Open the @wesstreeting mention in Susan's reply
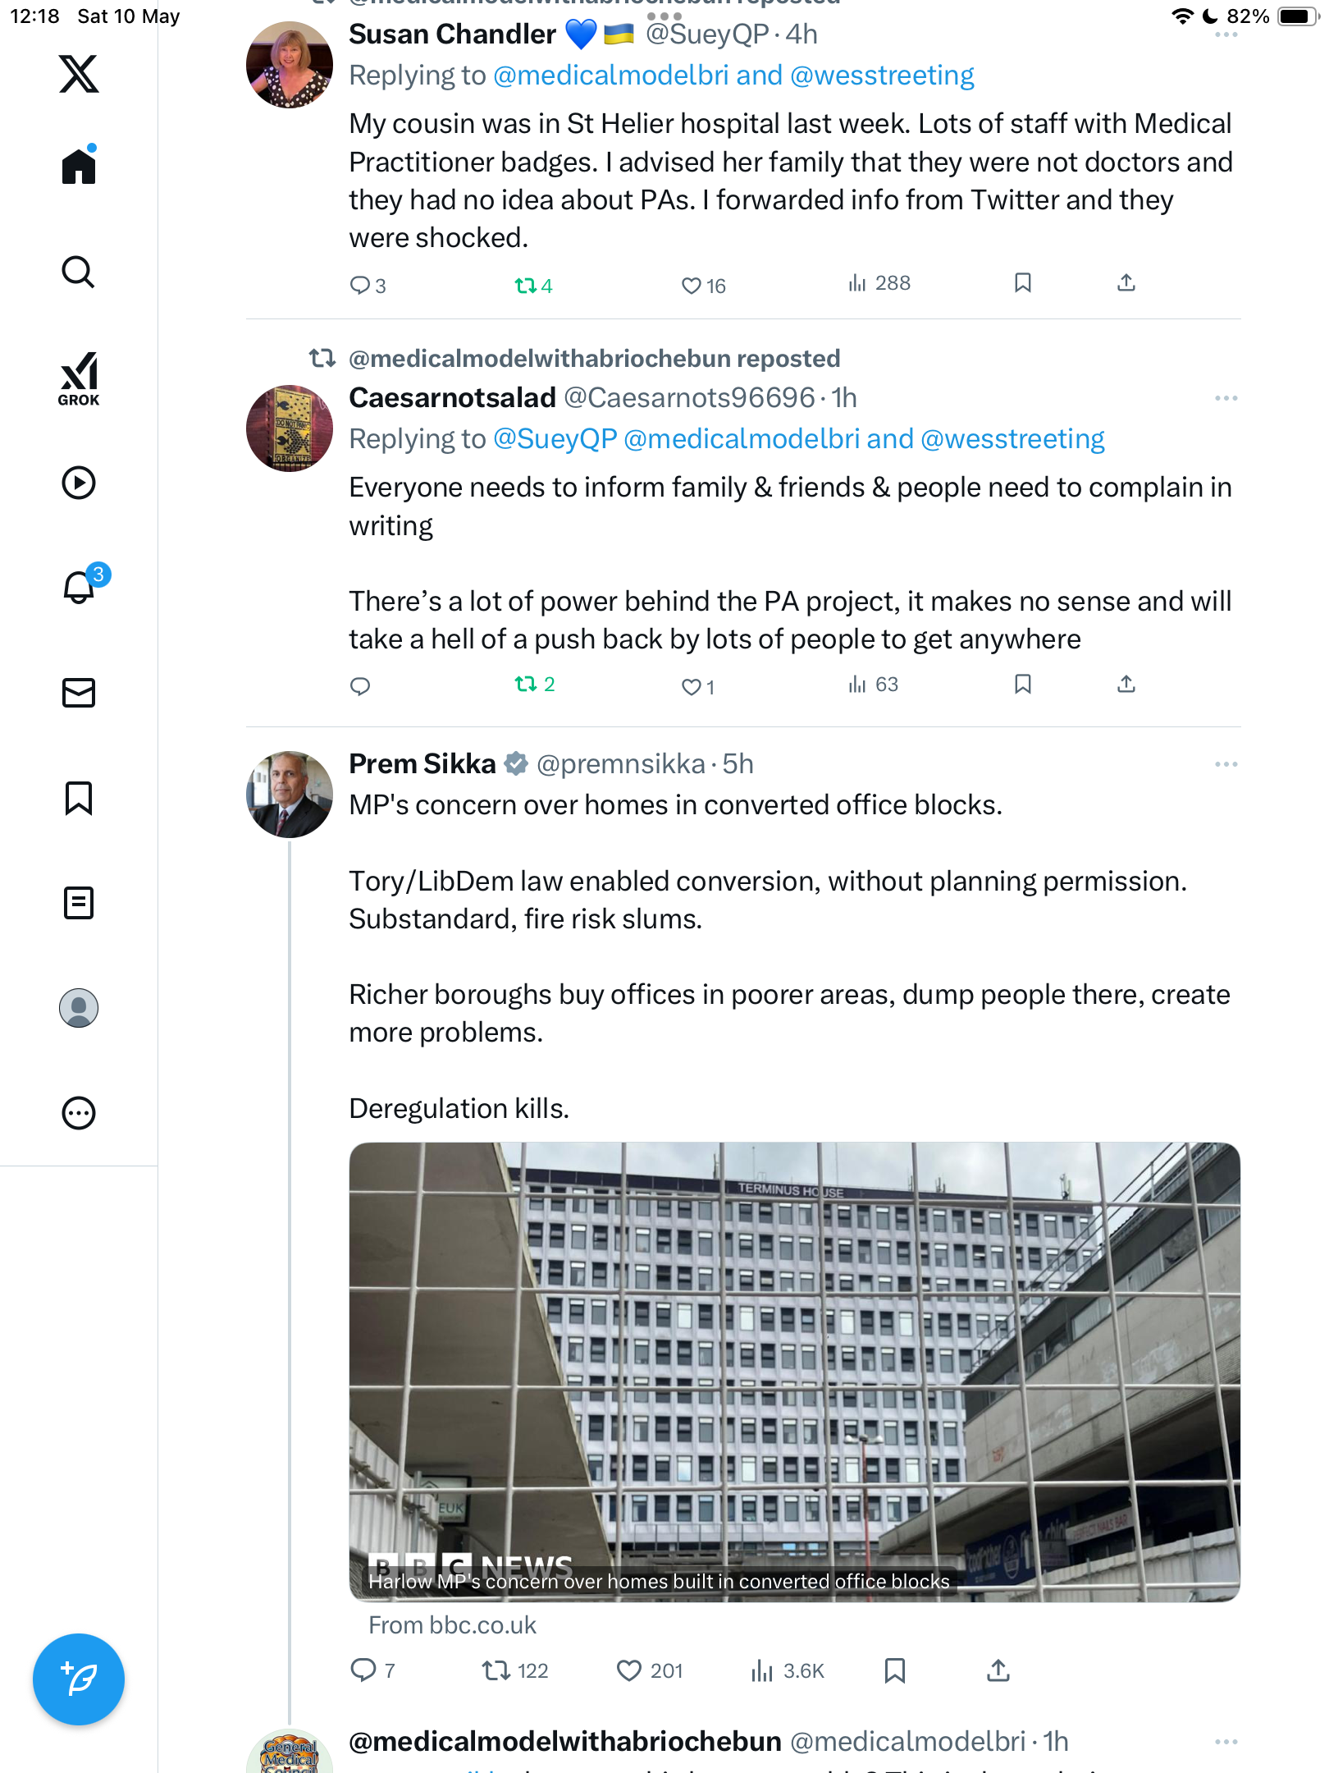The image size is (1329, 1773). 882,76
